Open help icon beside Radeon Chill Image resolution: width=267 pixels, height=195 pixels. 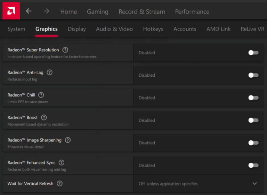click(x=41, y=95)
